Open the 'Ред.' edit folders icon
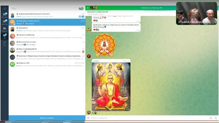This screenshot has width=219, height=123. point(4,43)
